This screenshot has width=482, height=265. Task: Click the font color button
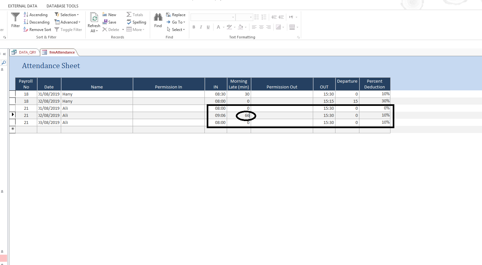(219, 27)
